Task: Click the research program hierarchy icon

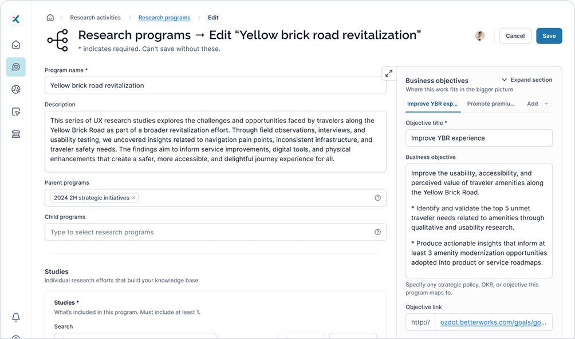Action: coord(58,40)
